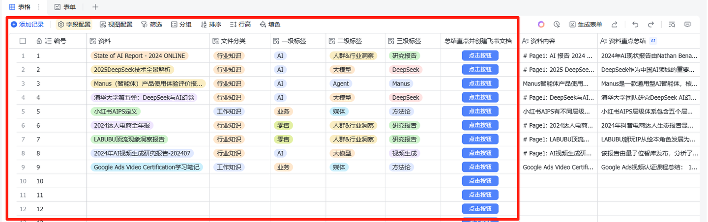Click the history clock icon in toolbar
This screenshot has width=708, height=222.
tap(557, 25)
